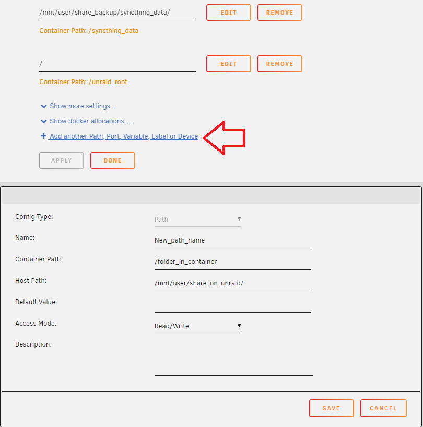Click the SAVE button
Screen dimensions: 423x427
(331, 408)
